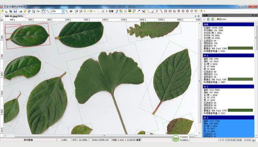Select the magnifier zoom tool
The height and width of the screenshot is (147, 258).
tap(48, 11)
